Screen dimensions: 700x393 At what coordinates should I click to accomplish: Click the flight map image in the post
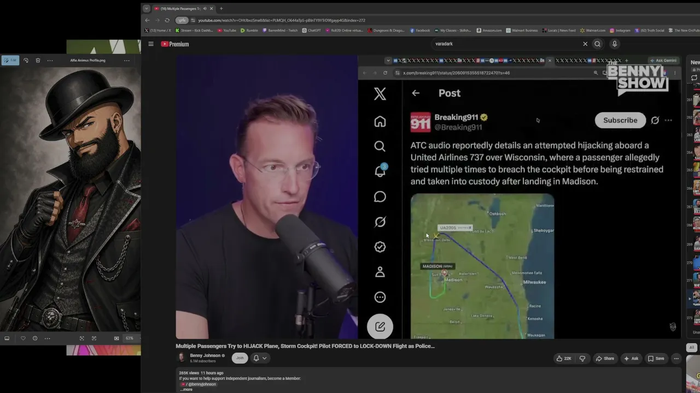482,266
